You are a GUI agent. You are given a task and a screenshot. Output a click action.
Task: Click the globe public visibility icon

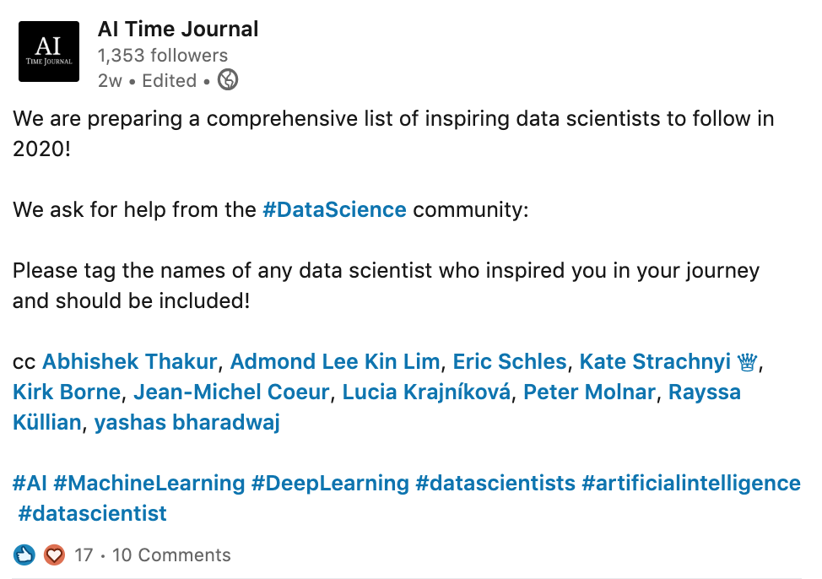point(228,79)
